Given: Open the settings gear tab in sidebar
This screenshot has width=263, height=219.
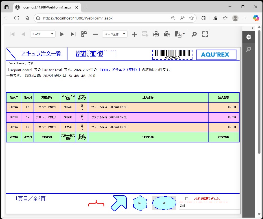Looking at the screenshot, I should (x=248, y=37).
